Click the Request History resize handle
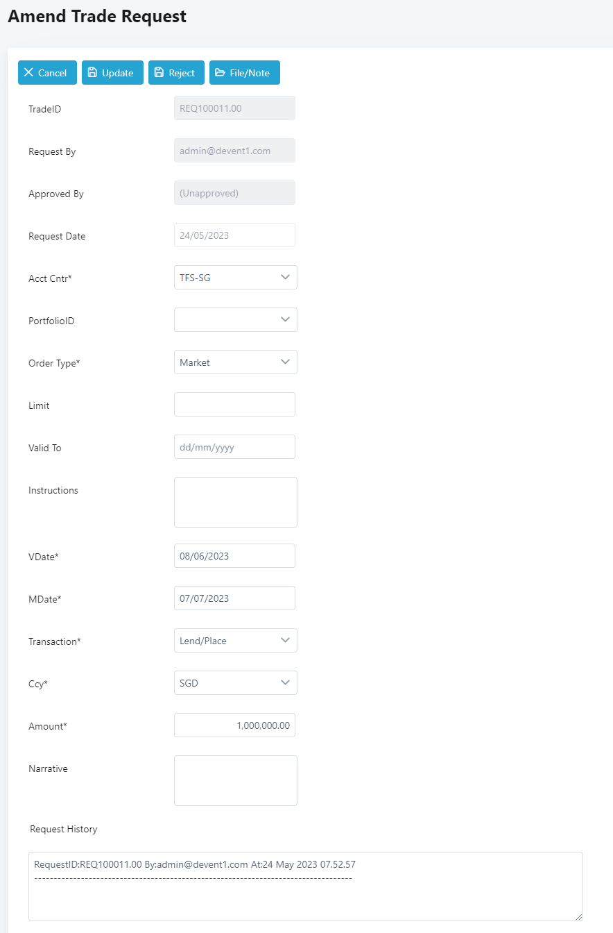The height and width of the screenshot is (933, 613). (578, 916)
